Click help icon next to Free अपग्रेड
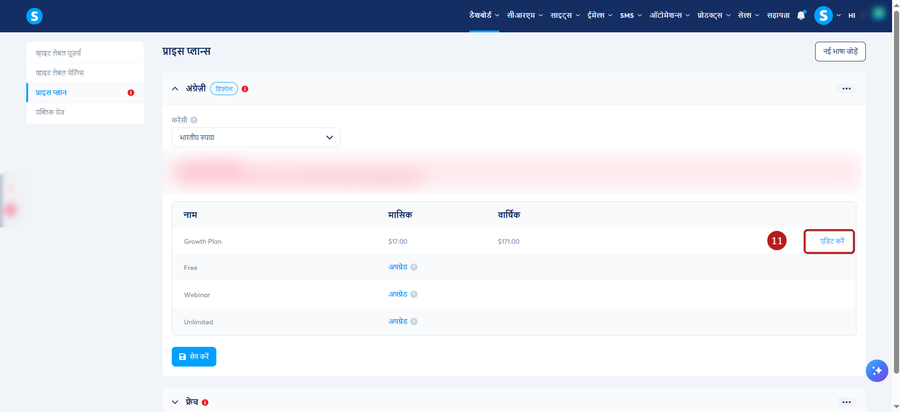Image resolution: width=901 pixels, height=412 pixels. pos(414,267)
